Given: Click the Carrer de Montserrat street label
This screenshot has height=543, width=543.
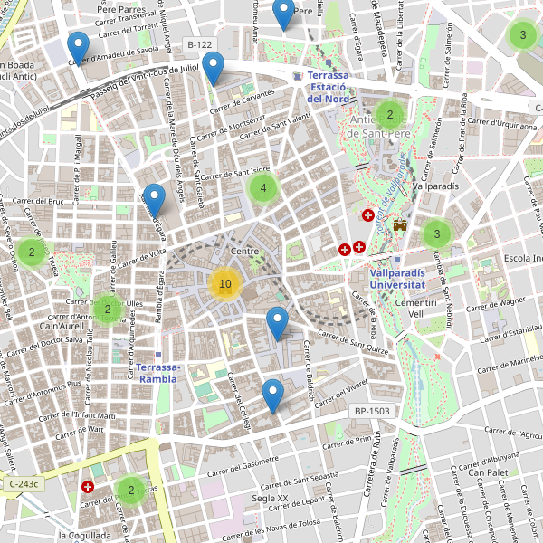Looking at the screenshot, I should tap(231, 129).
